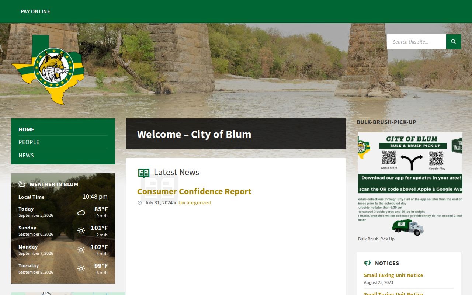Open the Bulk & Brush Pick-Up flyer image
Screen dimensions: 472x295
pos(410,184)
